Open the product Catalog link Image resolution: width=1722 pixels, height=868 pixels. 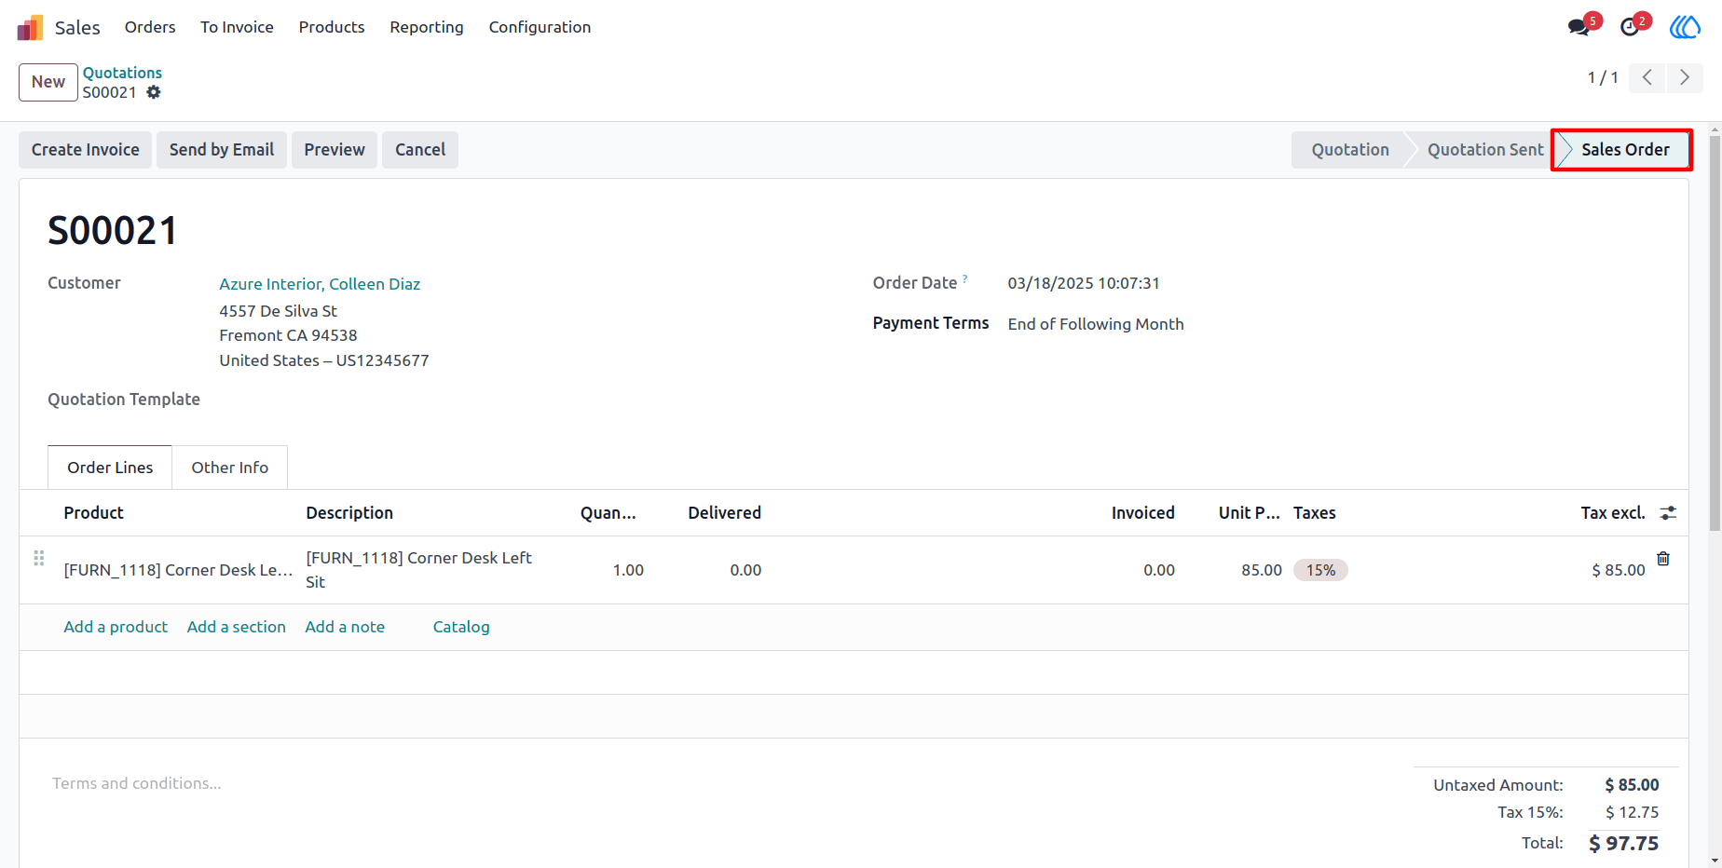[x=461, y=627]
